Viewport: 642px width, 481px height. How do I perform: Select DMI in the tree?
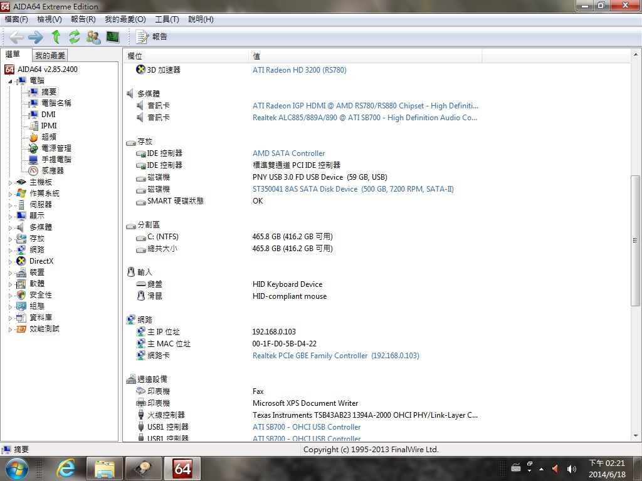point(48,115)
